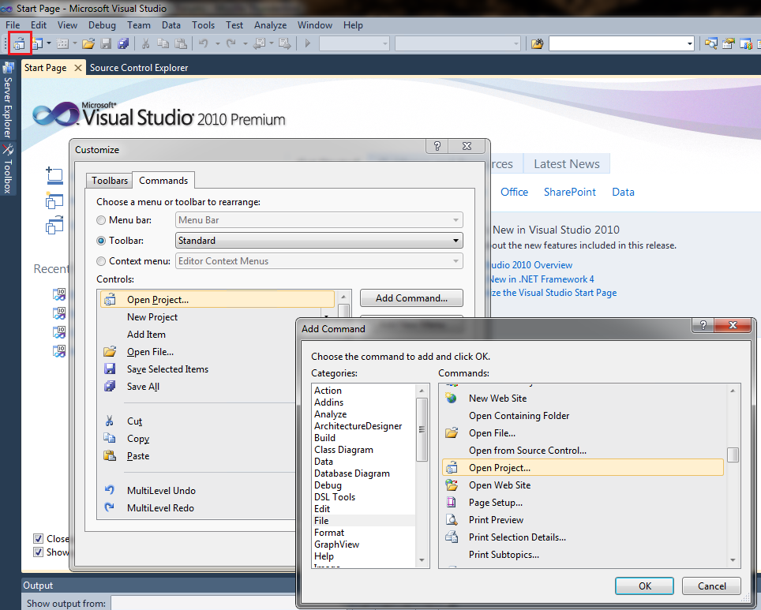
Task: Click OK in the Add Command dialog
Action: point(644,586)
